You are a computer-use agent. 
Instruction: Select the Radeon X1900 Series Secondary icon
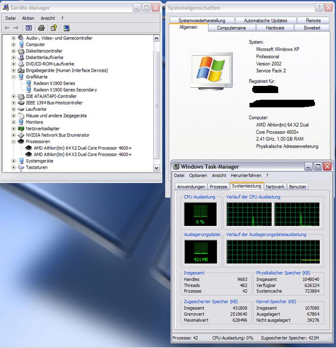(x=29, y=89)
